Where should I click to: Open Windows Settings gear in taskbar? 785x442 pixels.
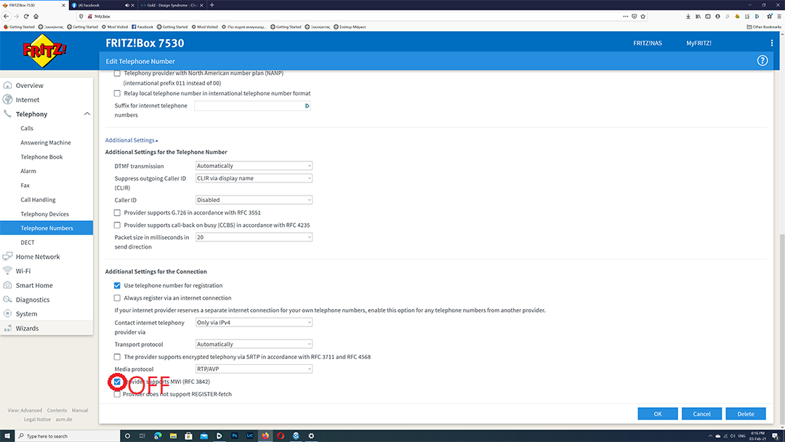(x=311, y=435)
